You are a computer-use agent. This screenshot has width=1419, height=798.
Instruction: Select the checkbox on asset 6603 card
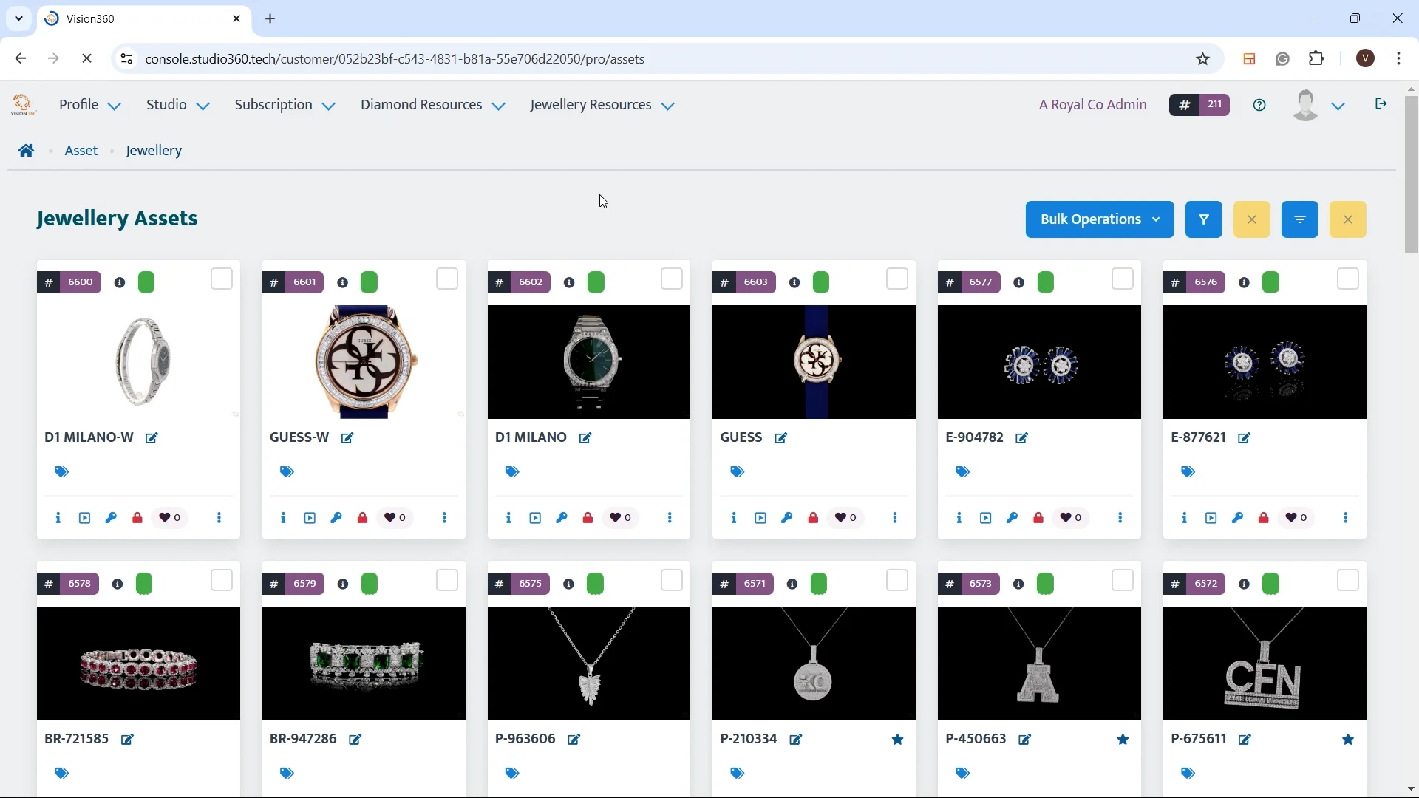click(897, 279)
